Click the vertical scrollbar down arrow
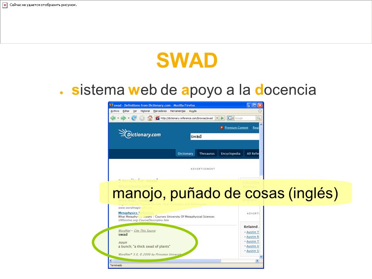This screenshot has width=372, height=279. point(261,257)
